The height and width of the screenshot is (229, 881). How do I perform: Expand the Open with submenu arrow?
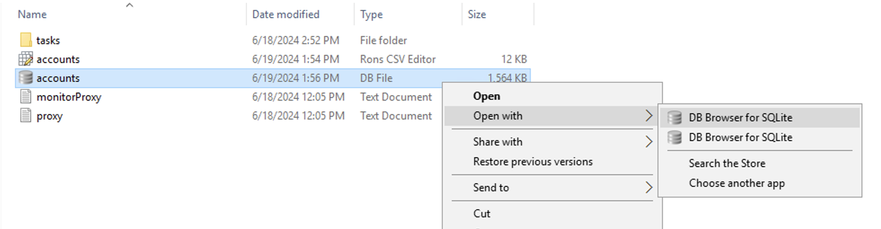pyautogui.click(x=649, y=116)
